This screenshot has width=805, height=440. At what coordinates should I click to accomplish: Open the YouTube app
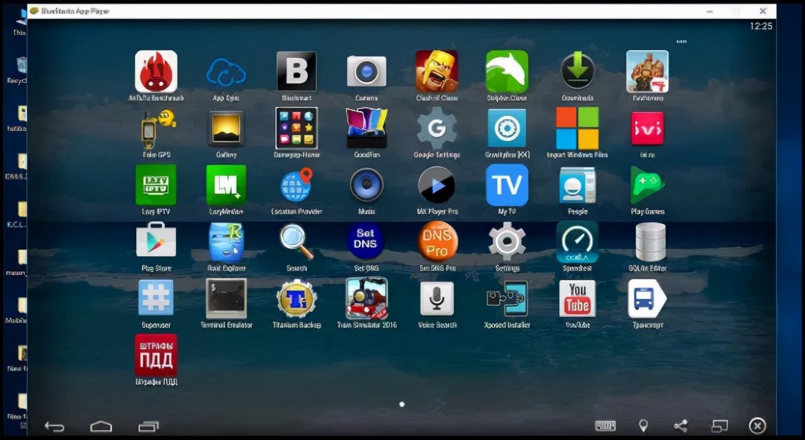pyautogui.click(x=578, y=298)
